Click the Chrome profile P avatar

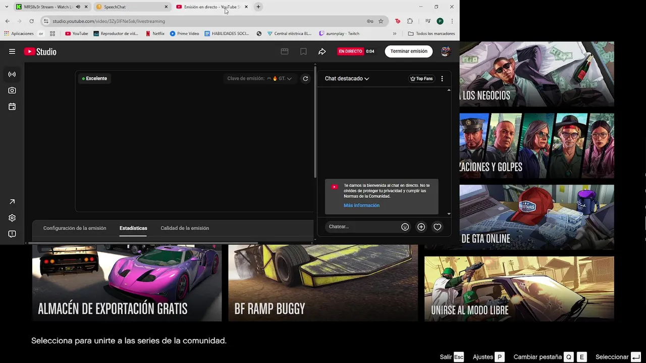[x=440, y=21]
